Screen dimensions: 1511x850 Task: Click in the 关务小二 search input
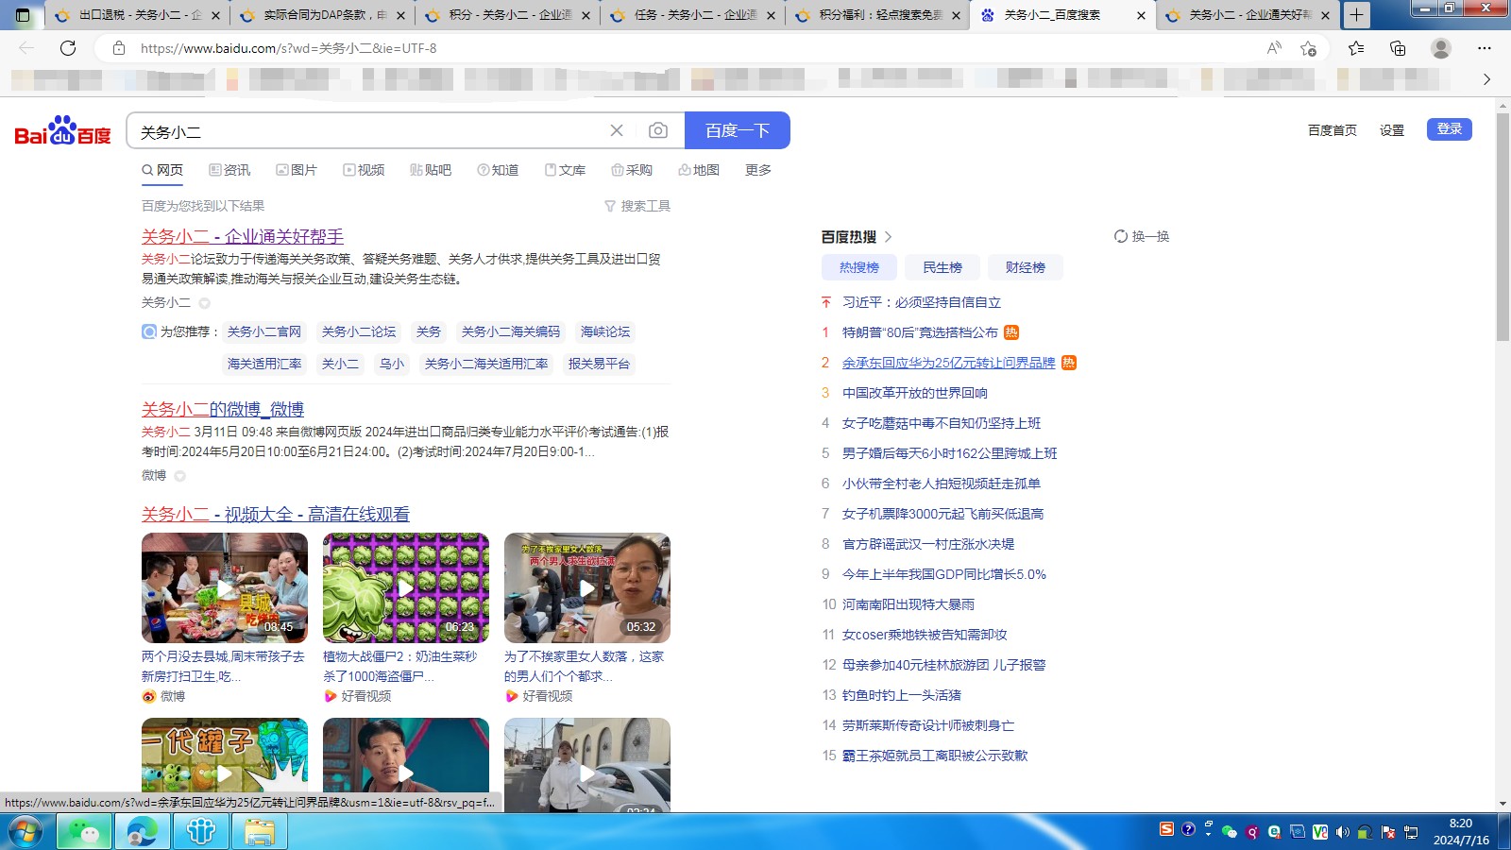(368, 131)
